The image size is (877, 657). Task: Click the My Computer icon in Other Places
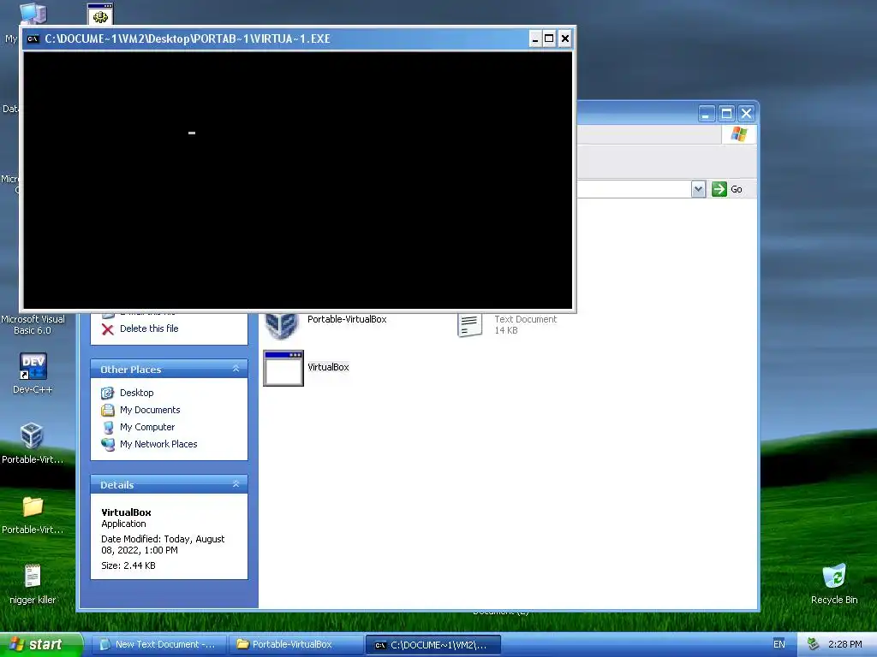tap(108, 428)
